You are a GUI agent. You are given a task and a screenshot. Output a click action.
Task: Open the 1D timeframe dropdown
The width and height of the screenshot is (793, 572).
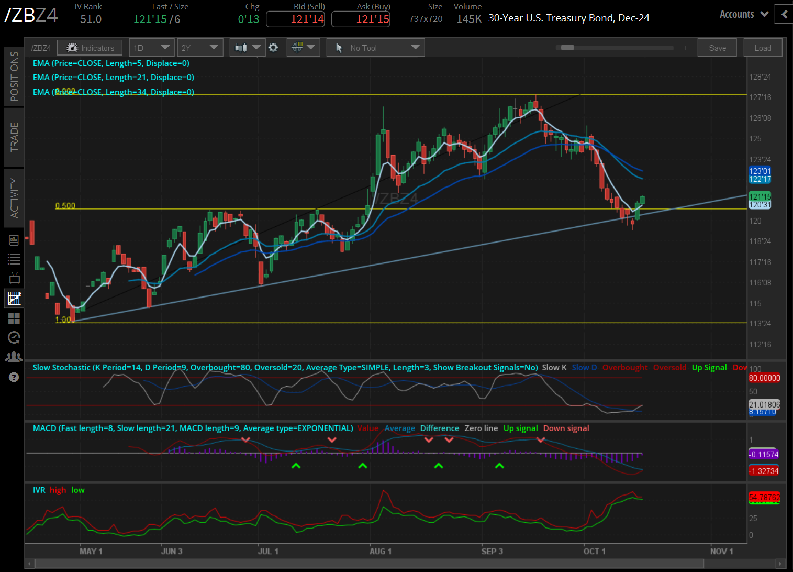click(x=151, y=47)
